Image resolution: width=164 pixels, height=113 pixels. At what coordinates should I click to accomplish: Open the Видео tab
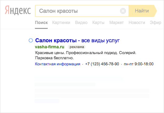pyautogui.click(x=81, y=22)
